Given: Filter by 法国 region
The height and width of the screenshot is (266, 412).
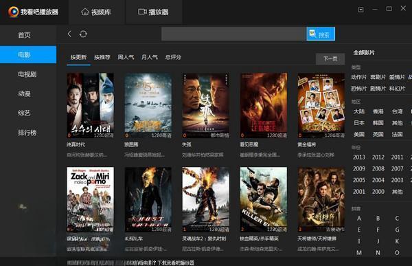Looking at the screenshot, I should pos(397,135).
